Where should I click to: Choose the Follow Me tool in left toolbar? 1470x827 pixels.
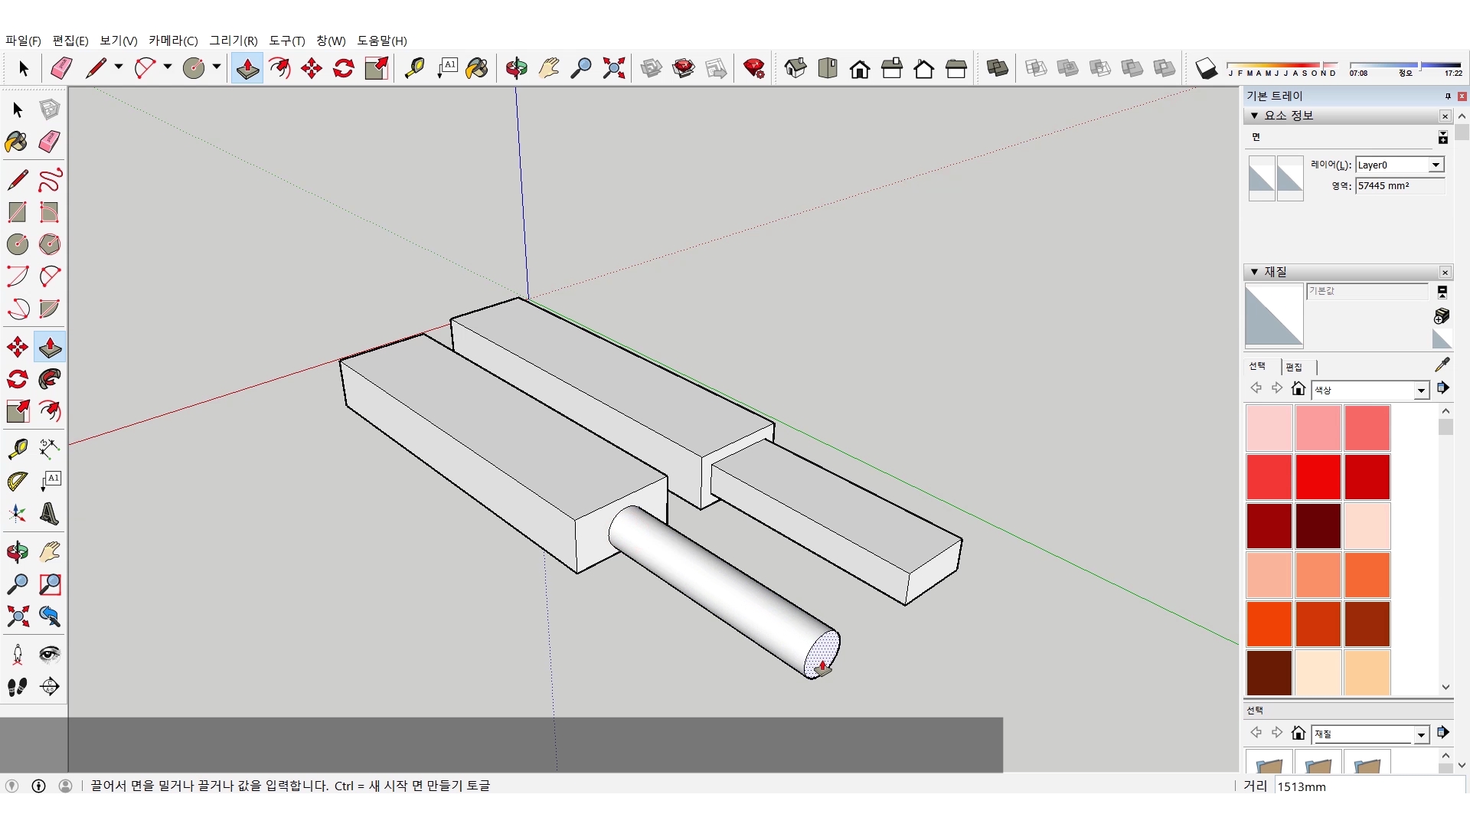coord(50,379)
